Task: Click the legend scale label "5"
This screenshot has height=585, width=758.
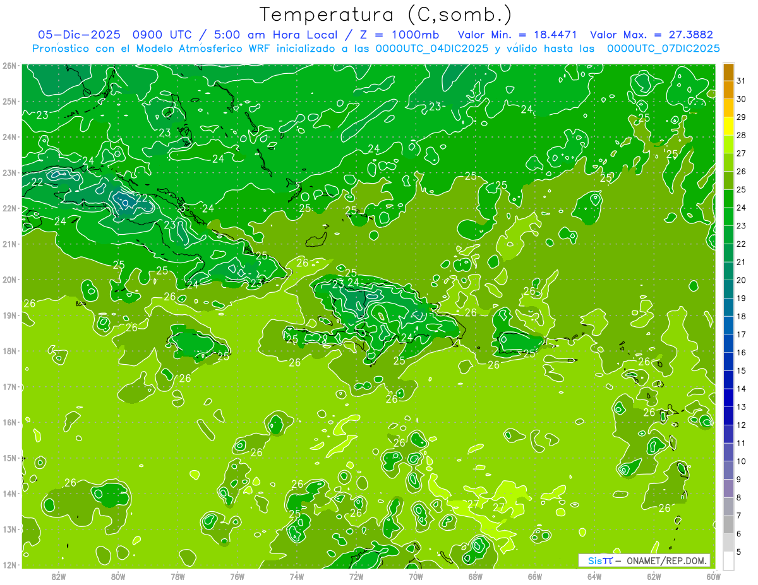Action: [x=738, y=552]
